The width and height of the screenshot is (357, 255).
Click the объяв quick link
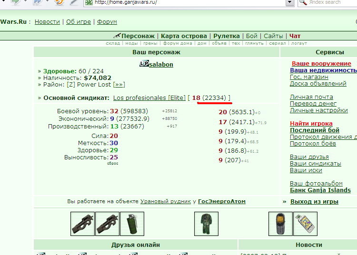click(219, 43)
